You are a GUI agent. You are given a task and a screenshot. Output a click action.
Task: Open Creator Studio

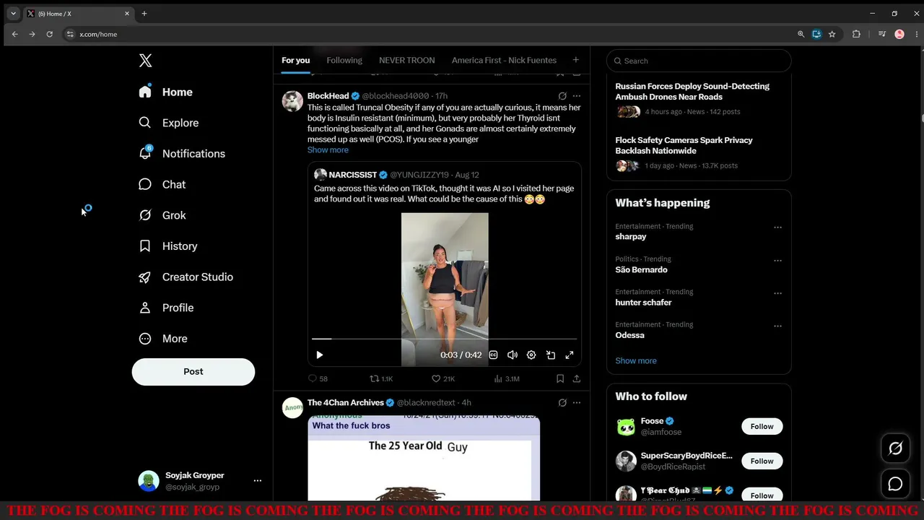point(186,277)
